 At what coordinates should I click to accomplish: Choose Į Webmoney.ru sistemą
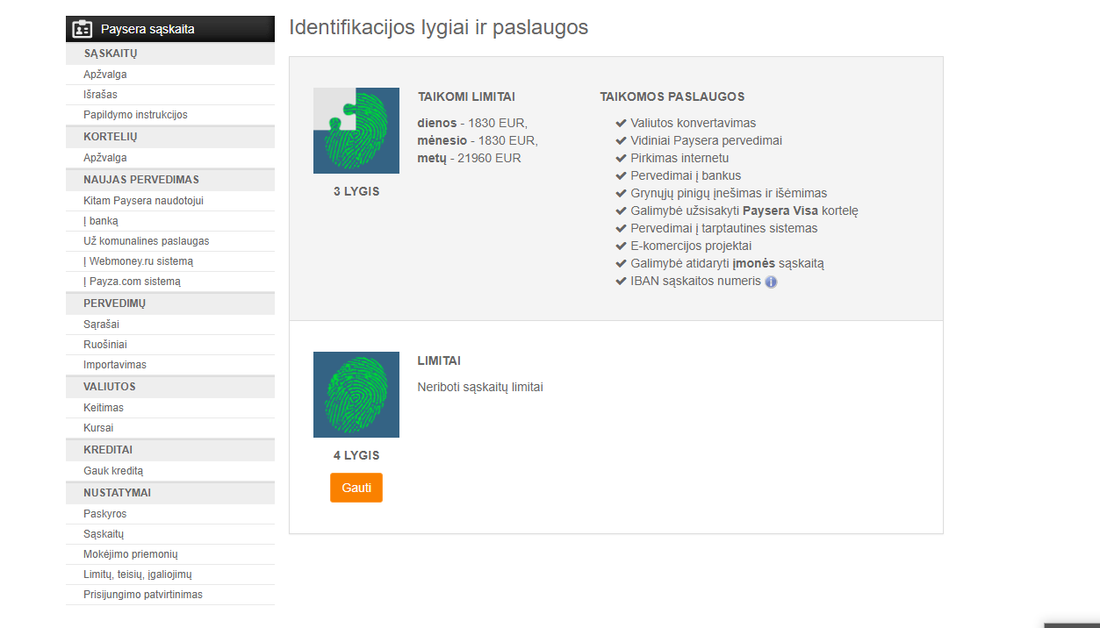coord(139,261)
